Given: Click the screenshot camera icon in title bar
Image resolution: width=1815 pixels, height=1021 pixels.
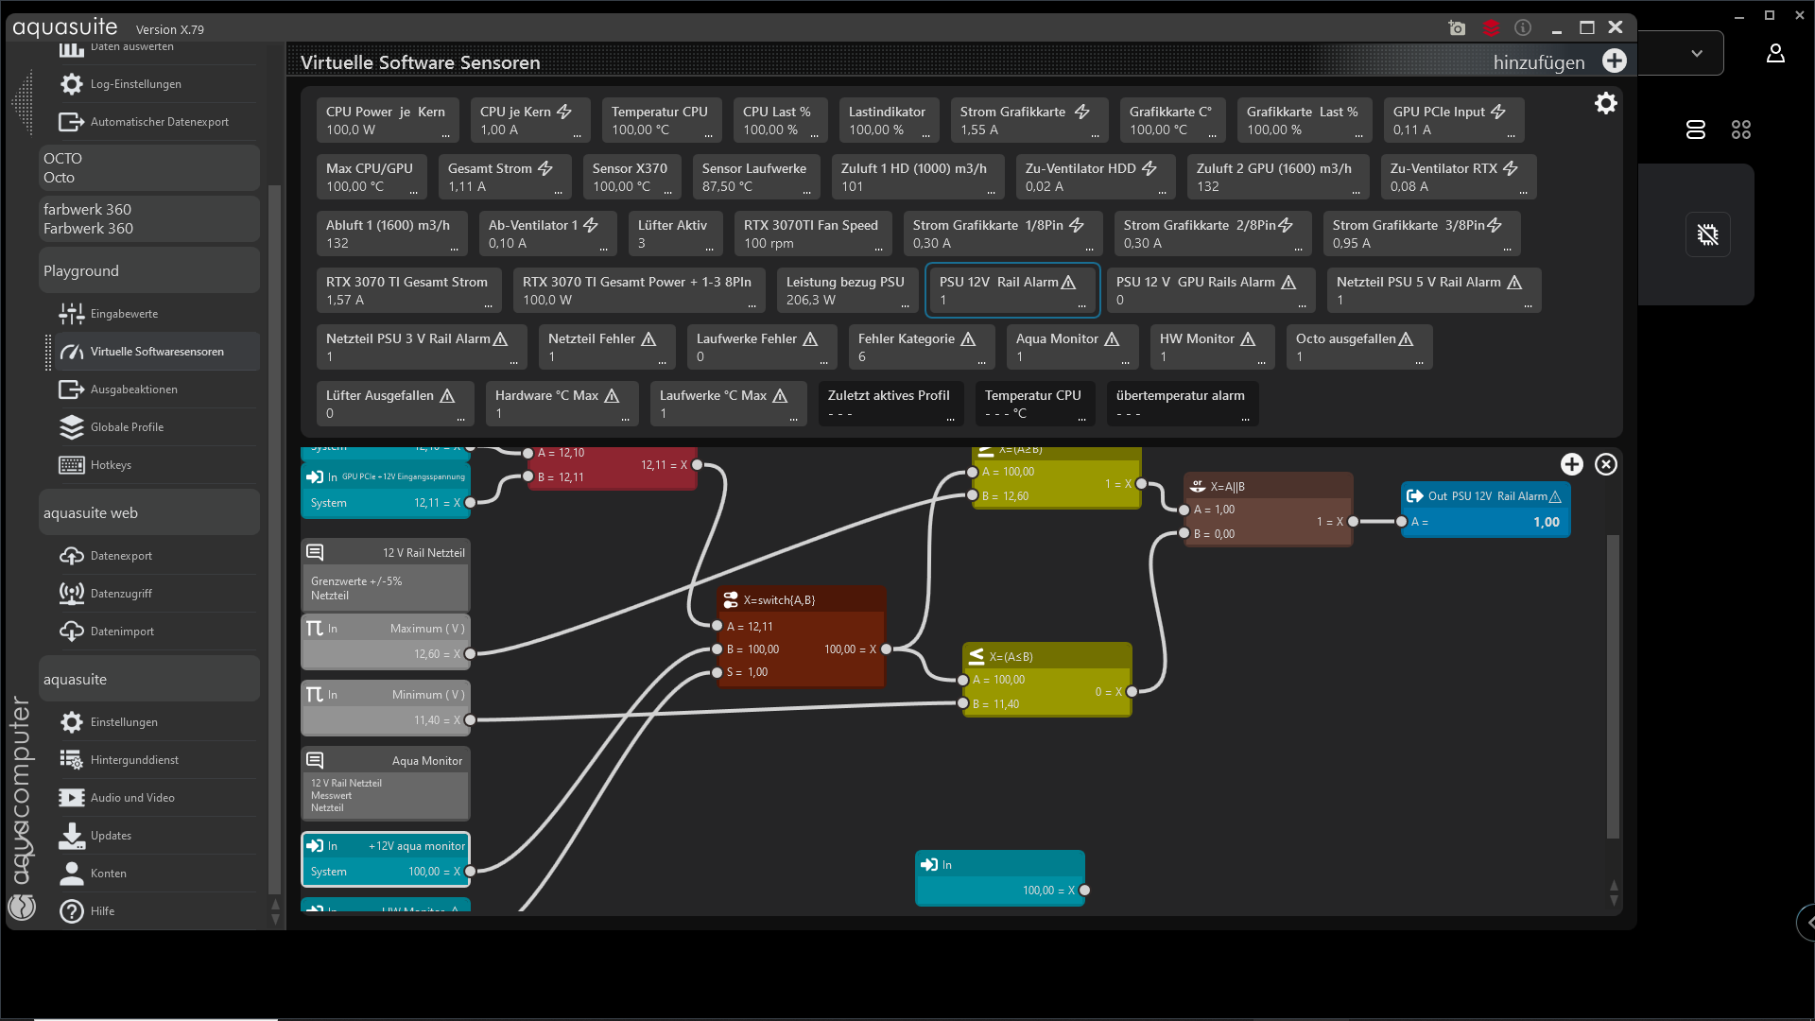Looking at the screenshot, I should (1457, 28).
